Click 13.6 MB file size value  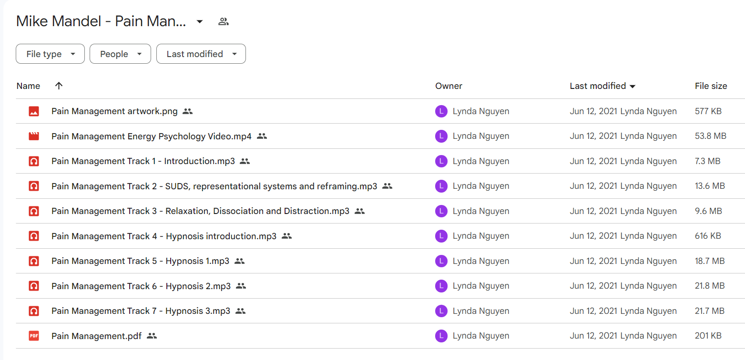click(710, 186)
